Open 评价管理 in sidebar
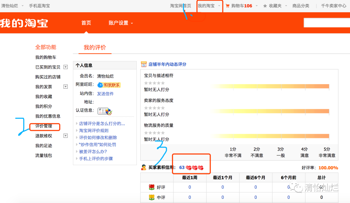 tap(43, 126)
